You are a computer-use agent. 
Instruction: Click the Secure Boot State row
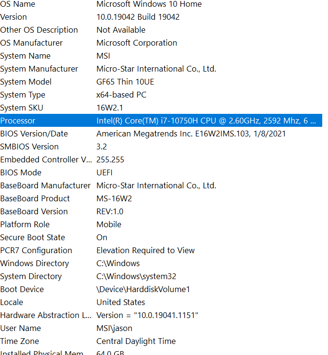coord(32,238)
